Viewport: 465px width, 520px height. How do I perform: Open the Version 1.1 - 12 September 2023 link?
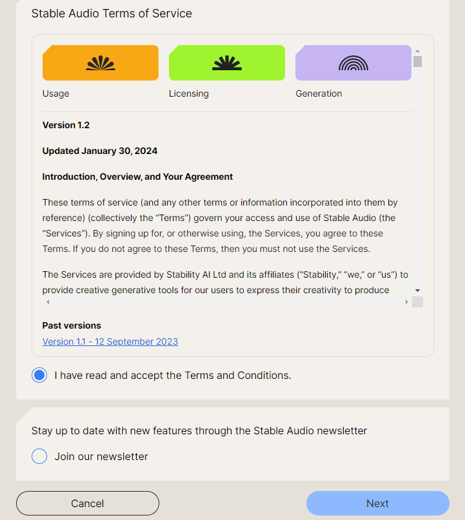click(110, 342)
